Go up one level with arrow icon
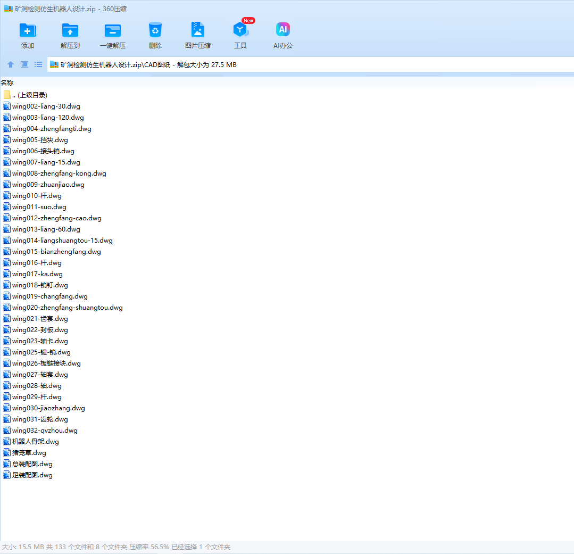 [x=11, y=64]
